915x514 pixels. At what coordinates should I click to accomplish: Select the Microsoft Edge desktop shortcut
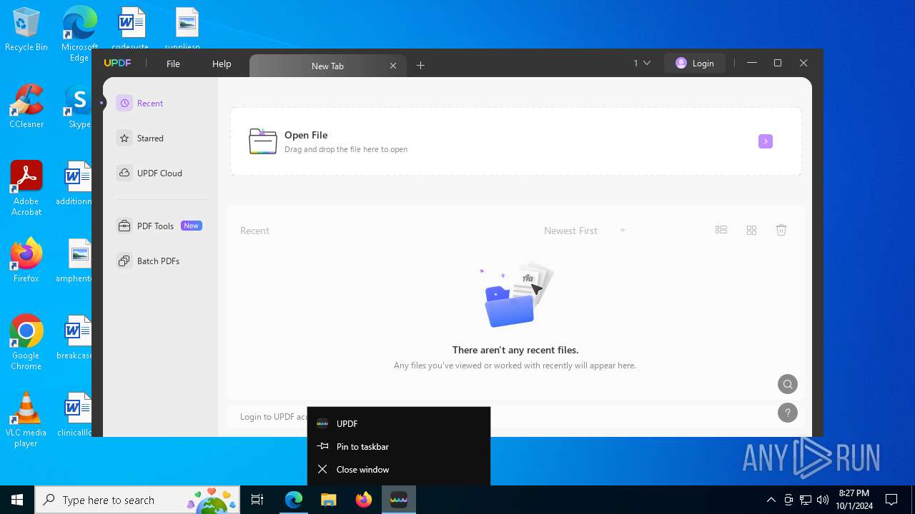click(x=79, y=34)
